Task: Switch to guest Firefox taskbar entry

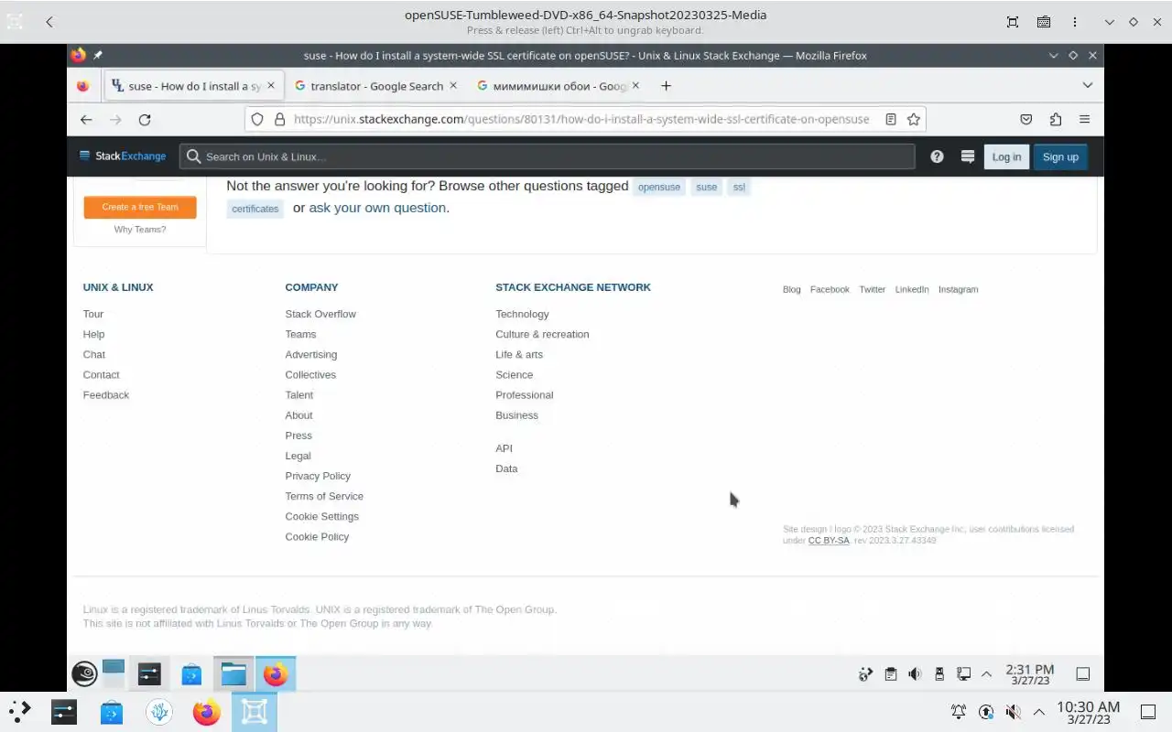Action: coord(276,674)
